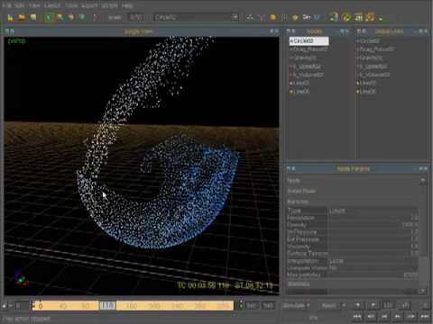Open the Edit menu

pyautogui.click(x=20, y=5)
